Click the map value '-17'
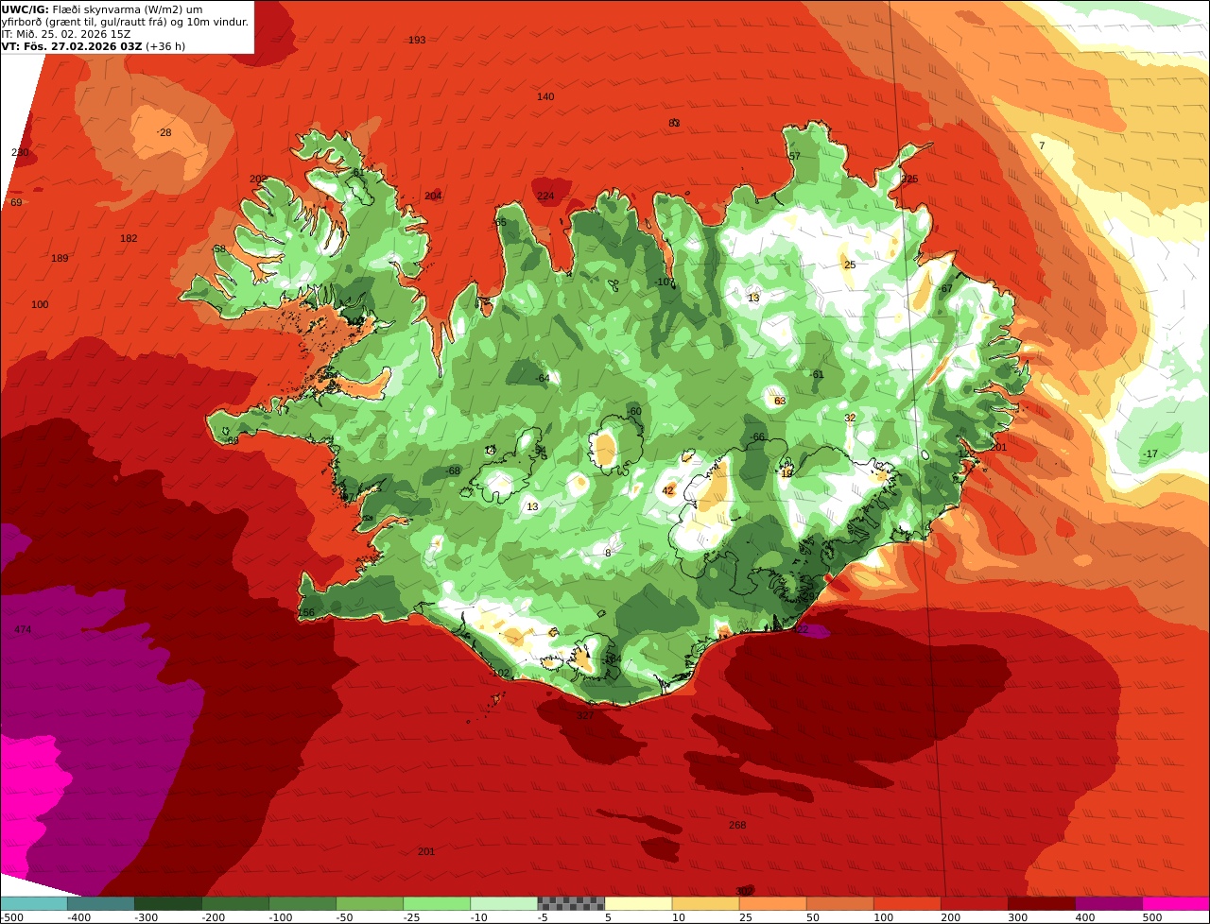Image resolution: width=1210 pixels, height=924 pixels. pyautogui.click(x=1149, y=453)
